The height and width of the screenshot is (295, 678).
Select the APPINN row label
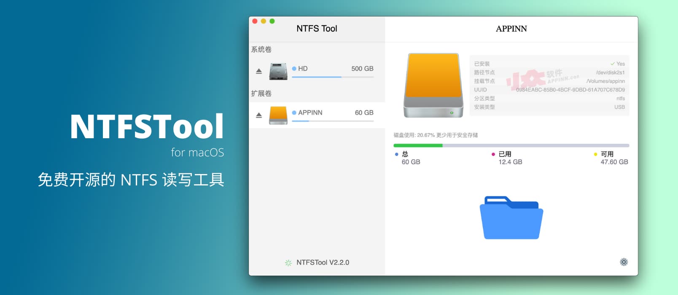pos(310,113)
